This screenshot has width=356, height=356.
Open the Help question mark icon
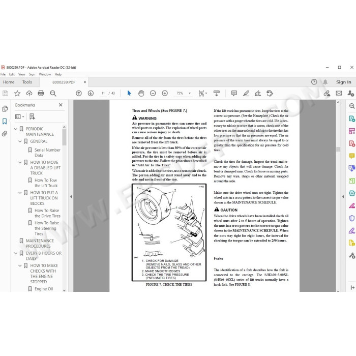pos(314,82)
